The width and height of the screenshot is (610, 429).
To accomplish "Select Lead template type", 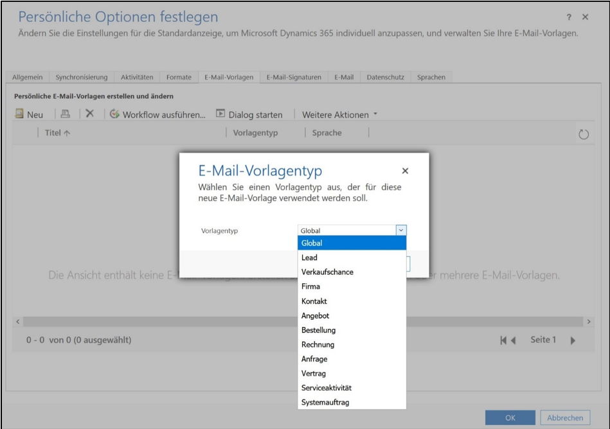I will (x=352, y=258).
